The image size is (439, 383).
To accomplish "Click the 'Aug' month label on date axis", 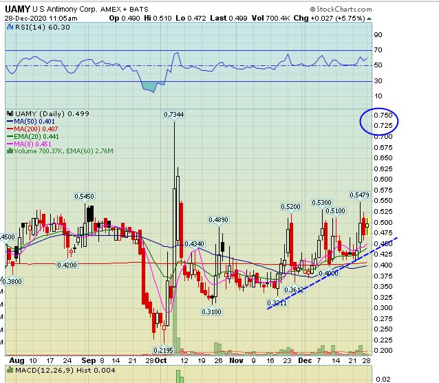I will click(17, 360).
